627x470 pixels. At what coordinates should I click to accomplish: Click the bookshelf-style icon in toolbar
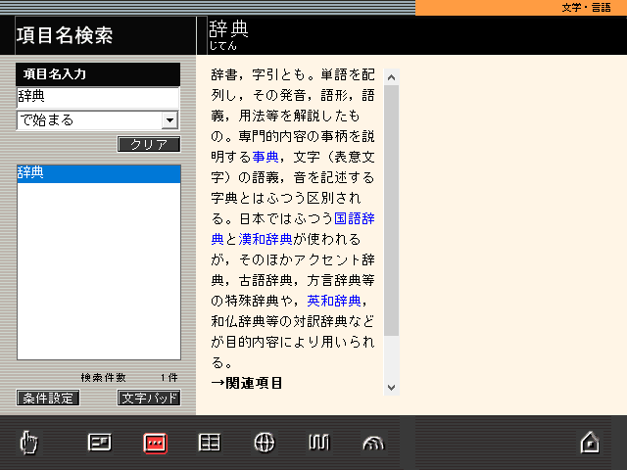point(319,443)
